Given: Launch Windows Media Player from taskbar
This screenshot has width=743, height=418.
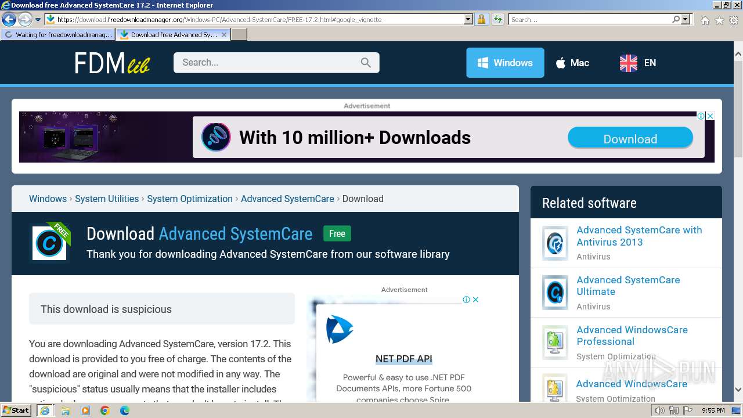Looking at the screenshot, I should tap(85, 410).
